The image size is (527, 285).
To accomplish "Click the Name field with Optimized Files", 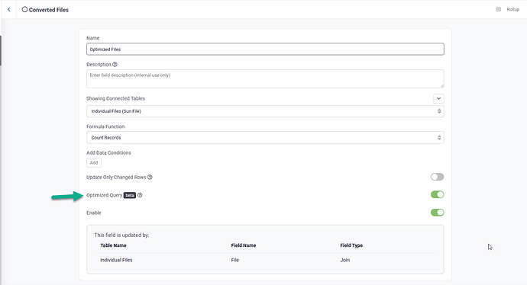I will click(265, 49).
